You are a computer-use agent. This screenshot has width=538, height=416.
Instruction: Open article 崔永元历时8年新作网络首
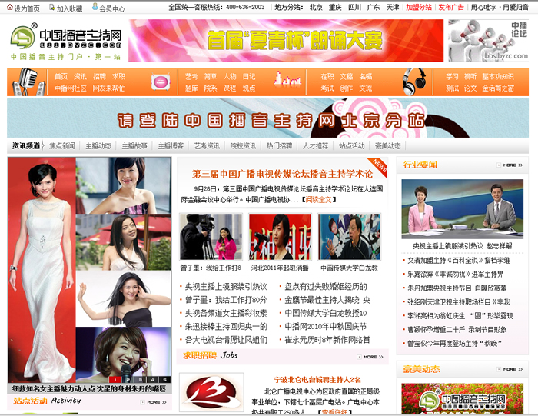(x=327, y=340)
